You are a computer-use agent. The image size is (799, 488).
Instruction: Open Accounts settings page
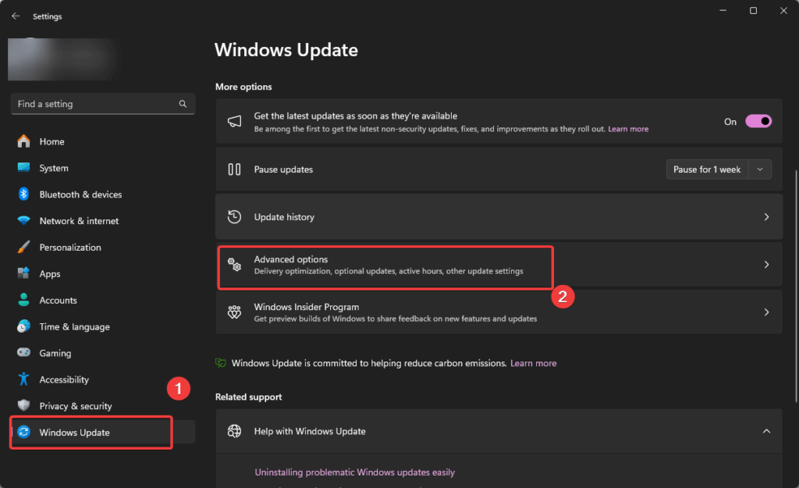(102, 301)
